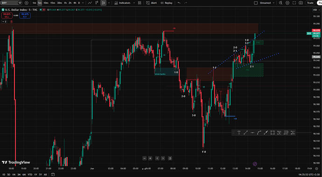The width and height of the screenshot is (322, 177).
Task: Switch to the 30m timeframe
Action: pyautogui.click(x=60, y=3)
